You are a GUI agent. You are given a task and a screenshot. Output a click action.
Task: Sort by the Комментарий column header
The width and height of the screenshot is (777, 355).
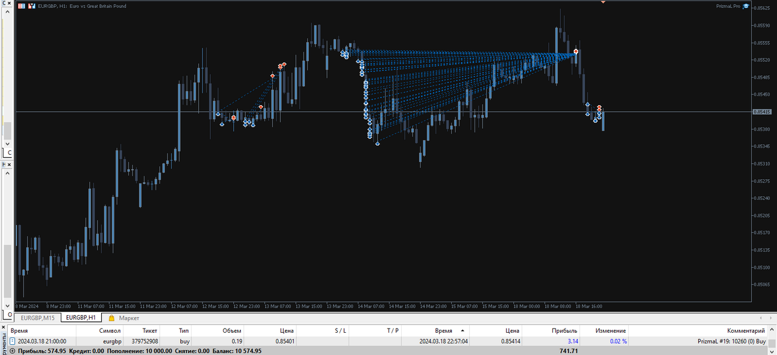click(x=699, y=331)
